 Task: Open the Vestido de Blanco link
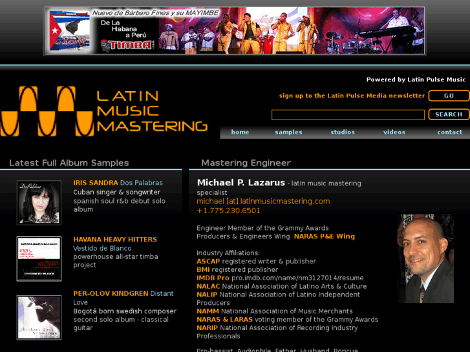(102, 248)
